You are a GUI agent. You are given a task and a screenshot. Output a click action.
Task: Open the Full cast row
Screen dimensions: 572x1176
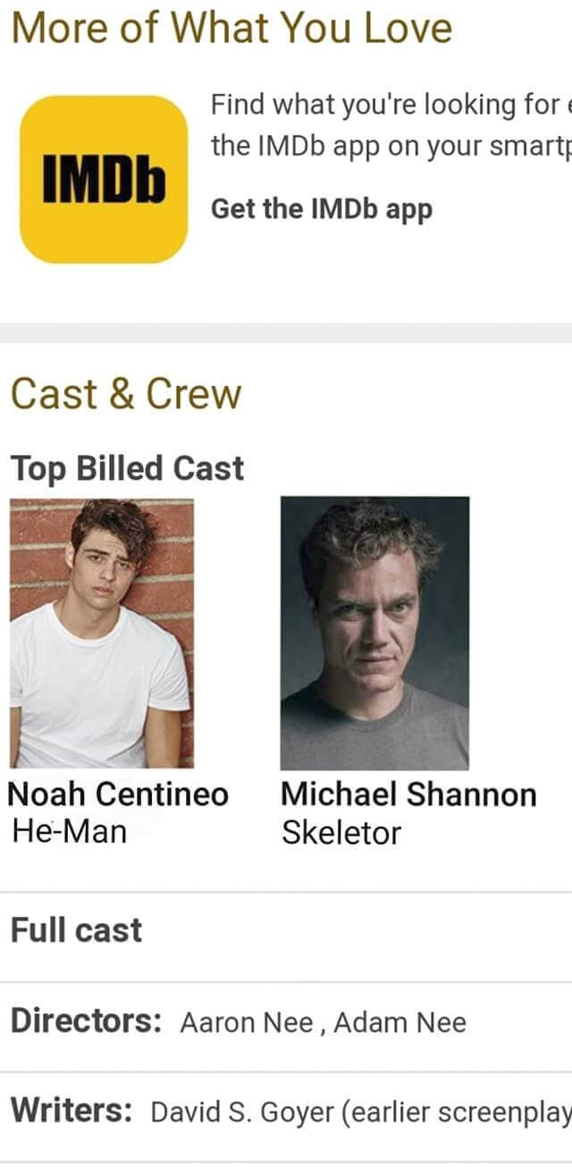point(286,930)
